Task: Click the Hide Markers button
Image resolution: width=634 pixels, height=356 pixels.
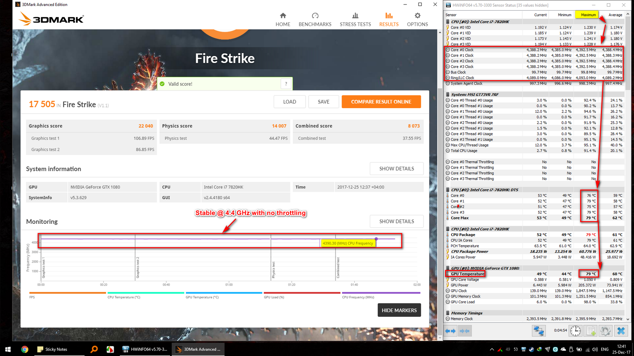Action: (x=399, y=310)
